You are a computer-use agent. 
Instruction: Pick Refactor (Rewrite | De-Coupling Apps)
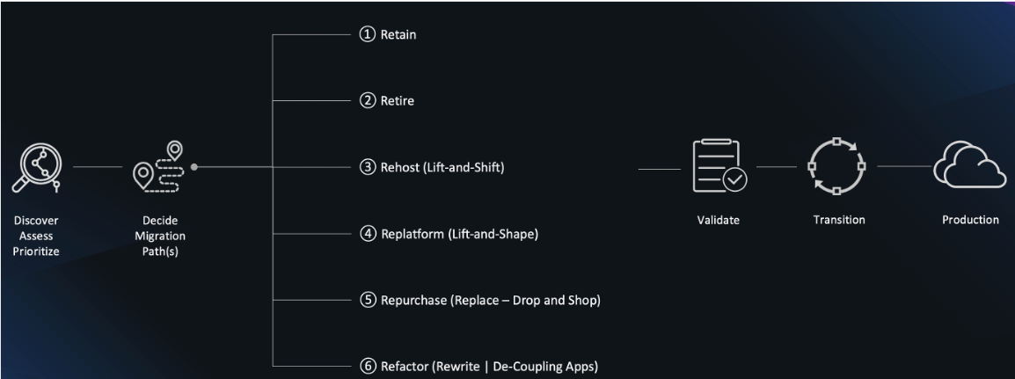(x=489, y=366)
